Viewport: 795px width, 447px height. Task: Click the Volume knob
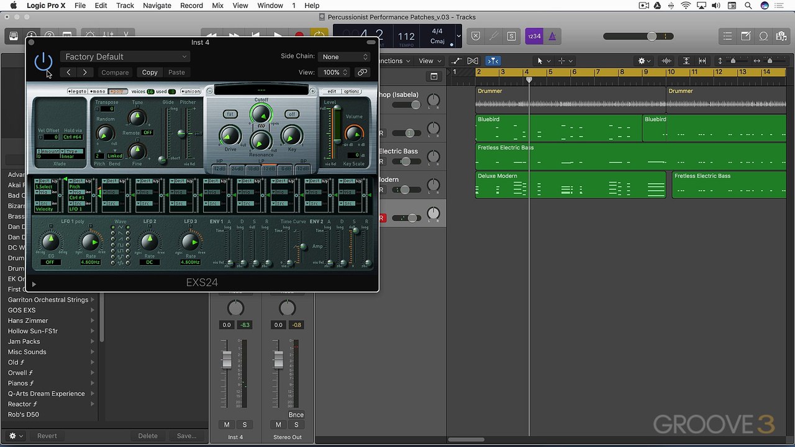point(353,133)
